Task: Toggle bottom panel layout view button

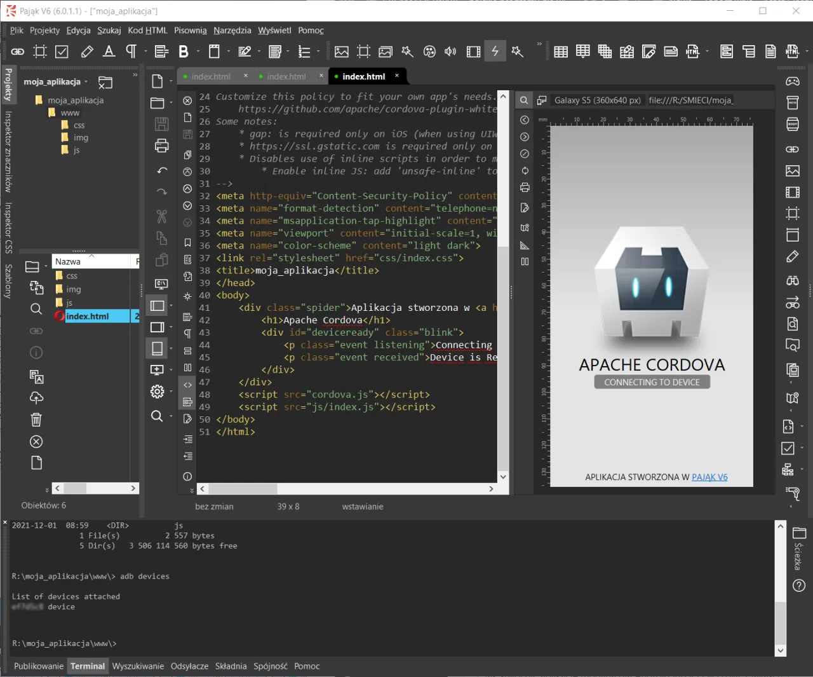Action: (157, 348)
